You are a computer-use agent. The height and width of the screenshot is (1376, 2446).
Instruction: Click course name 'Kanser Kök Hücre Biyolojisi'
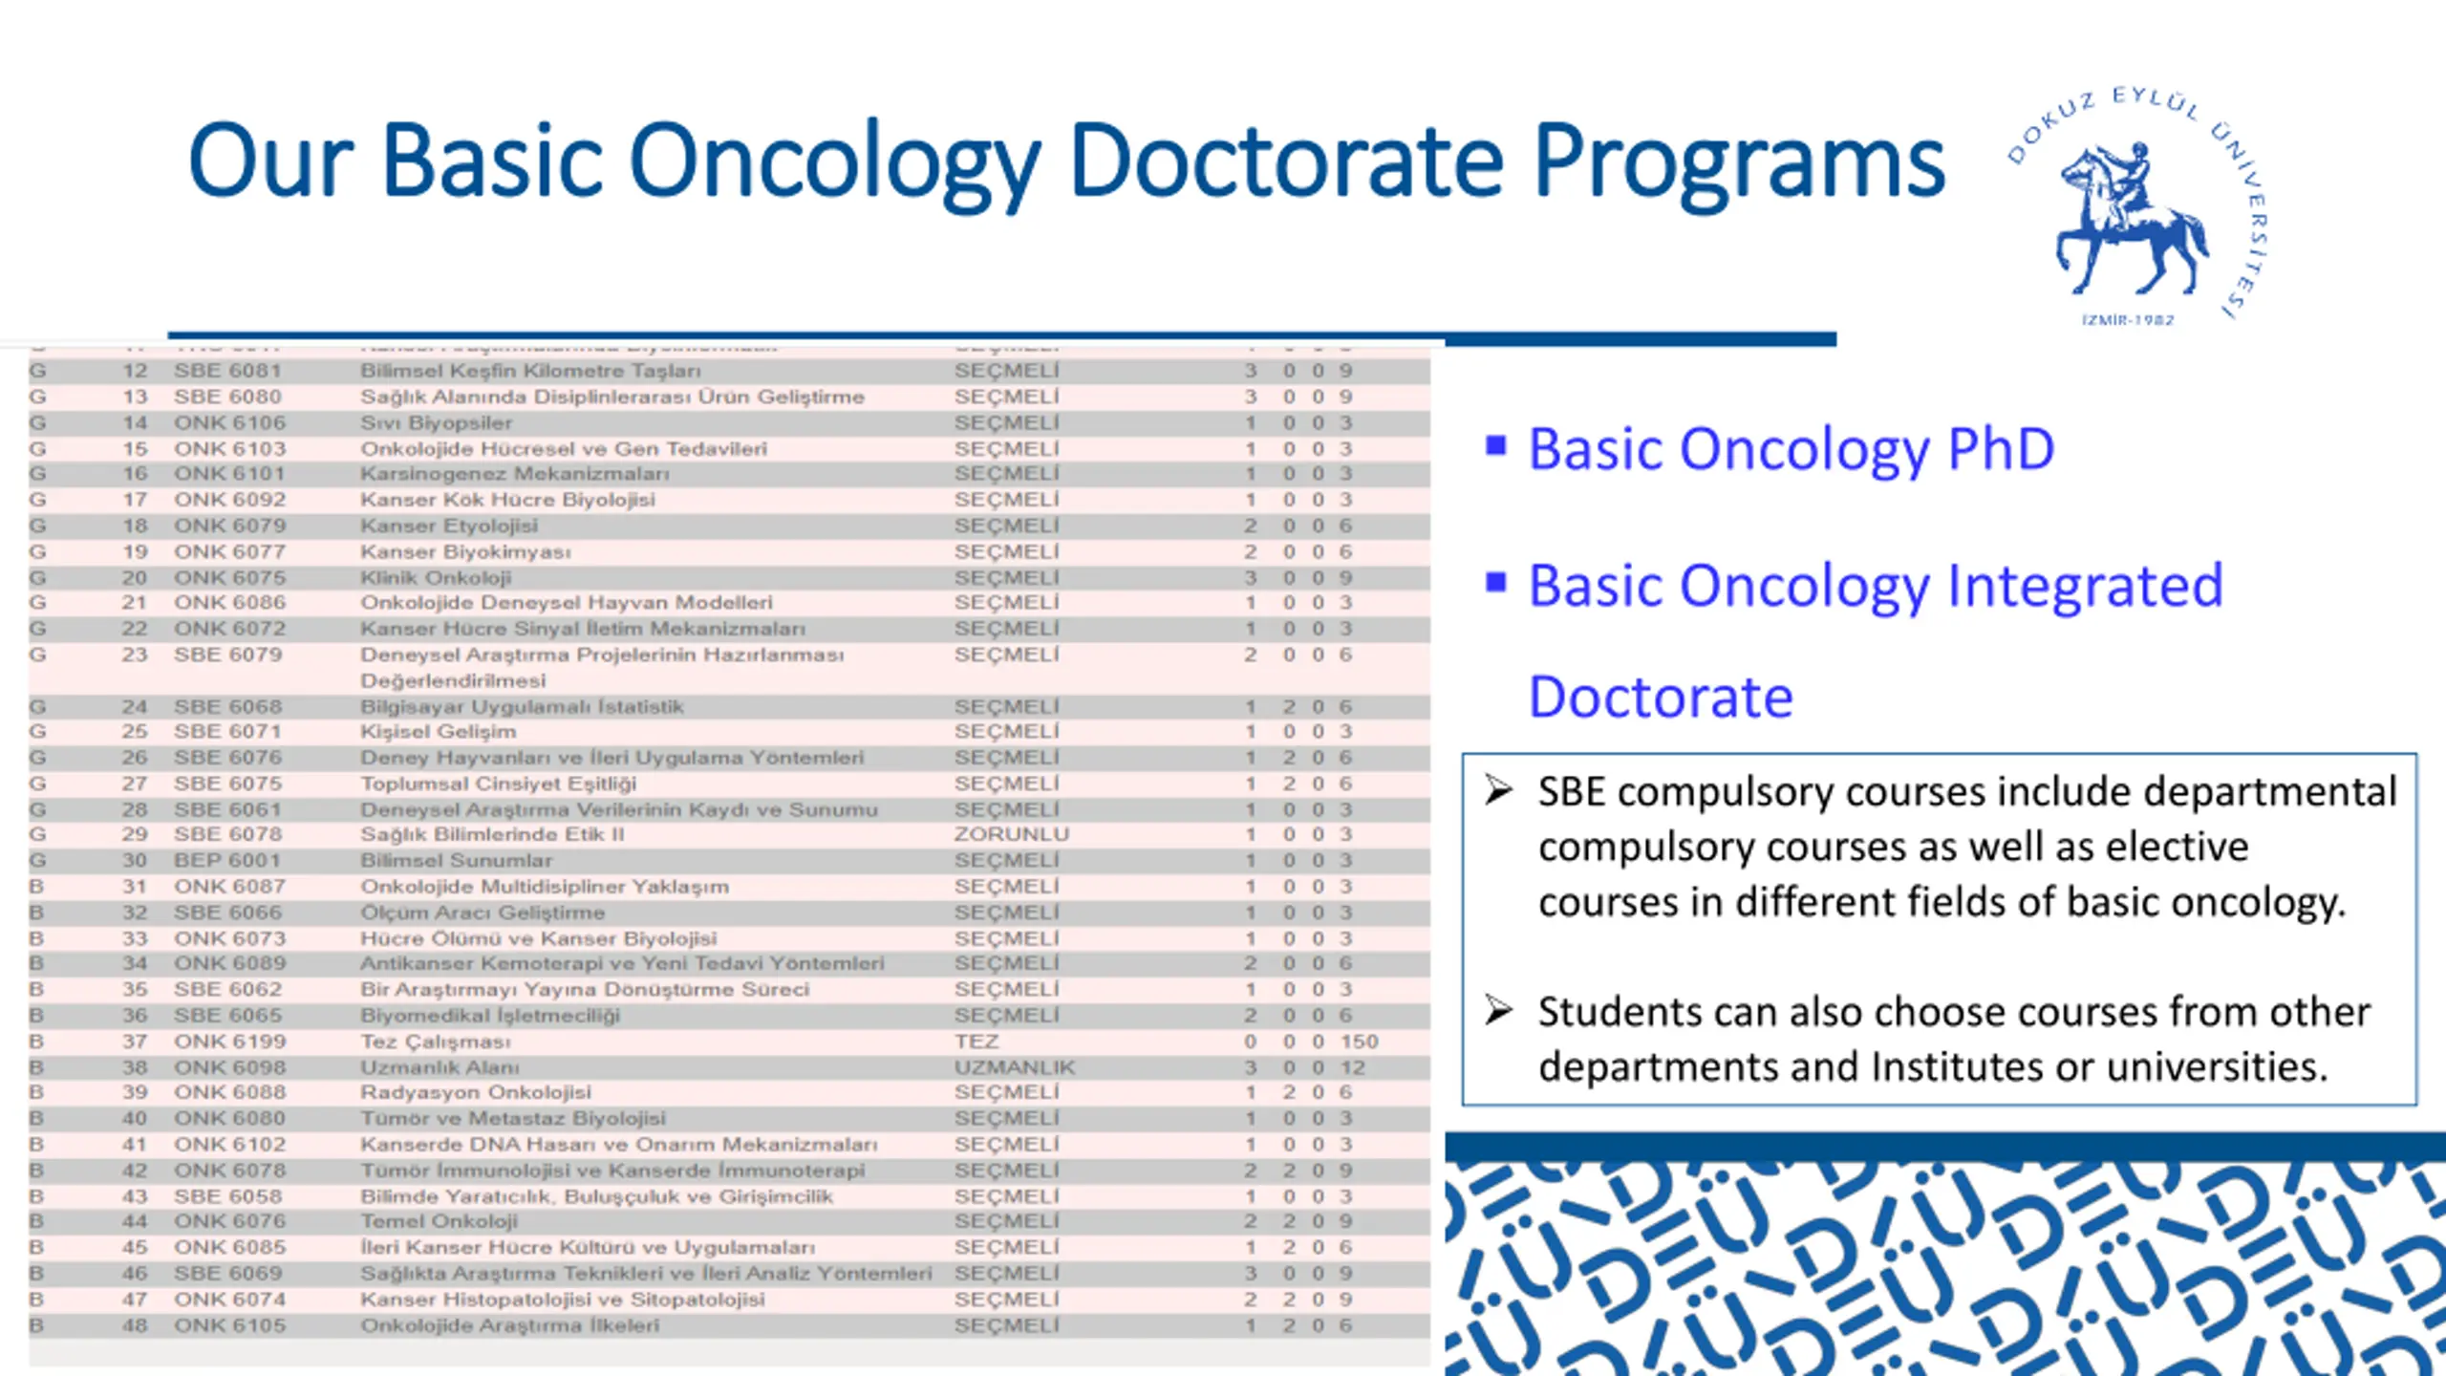[507, 500]
